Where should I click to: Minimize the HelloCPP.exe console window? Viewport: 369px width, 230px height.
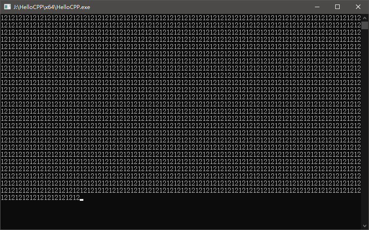(x=317, y=7)
